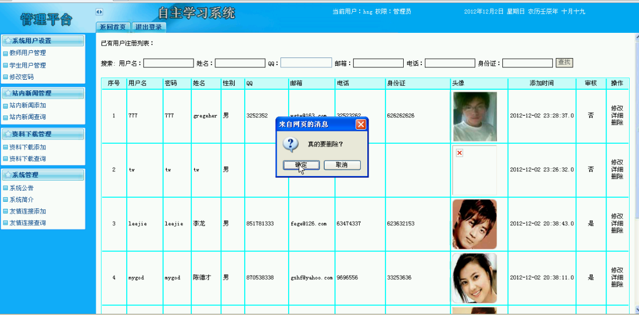This screenshot has width=639, height=315.
Task: Click the bullet icon next to 学生用户管理
Action: (x=5, y=66)
